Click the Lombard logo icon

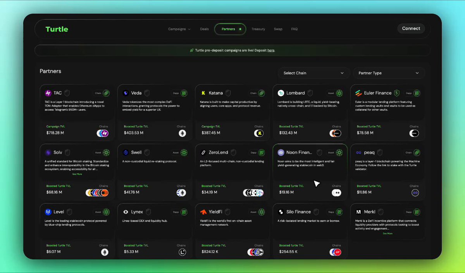281,93
